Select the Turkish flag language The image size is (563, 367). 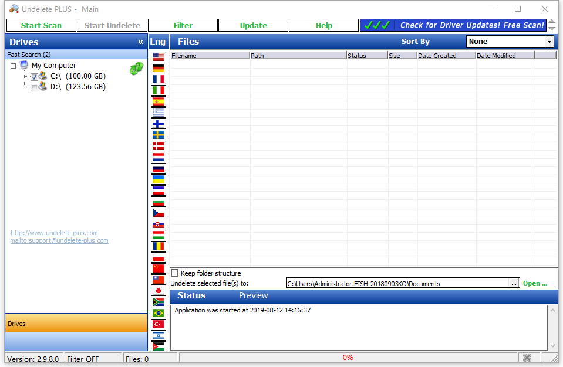pyautogui.click(x=159, y=324)
